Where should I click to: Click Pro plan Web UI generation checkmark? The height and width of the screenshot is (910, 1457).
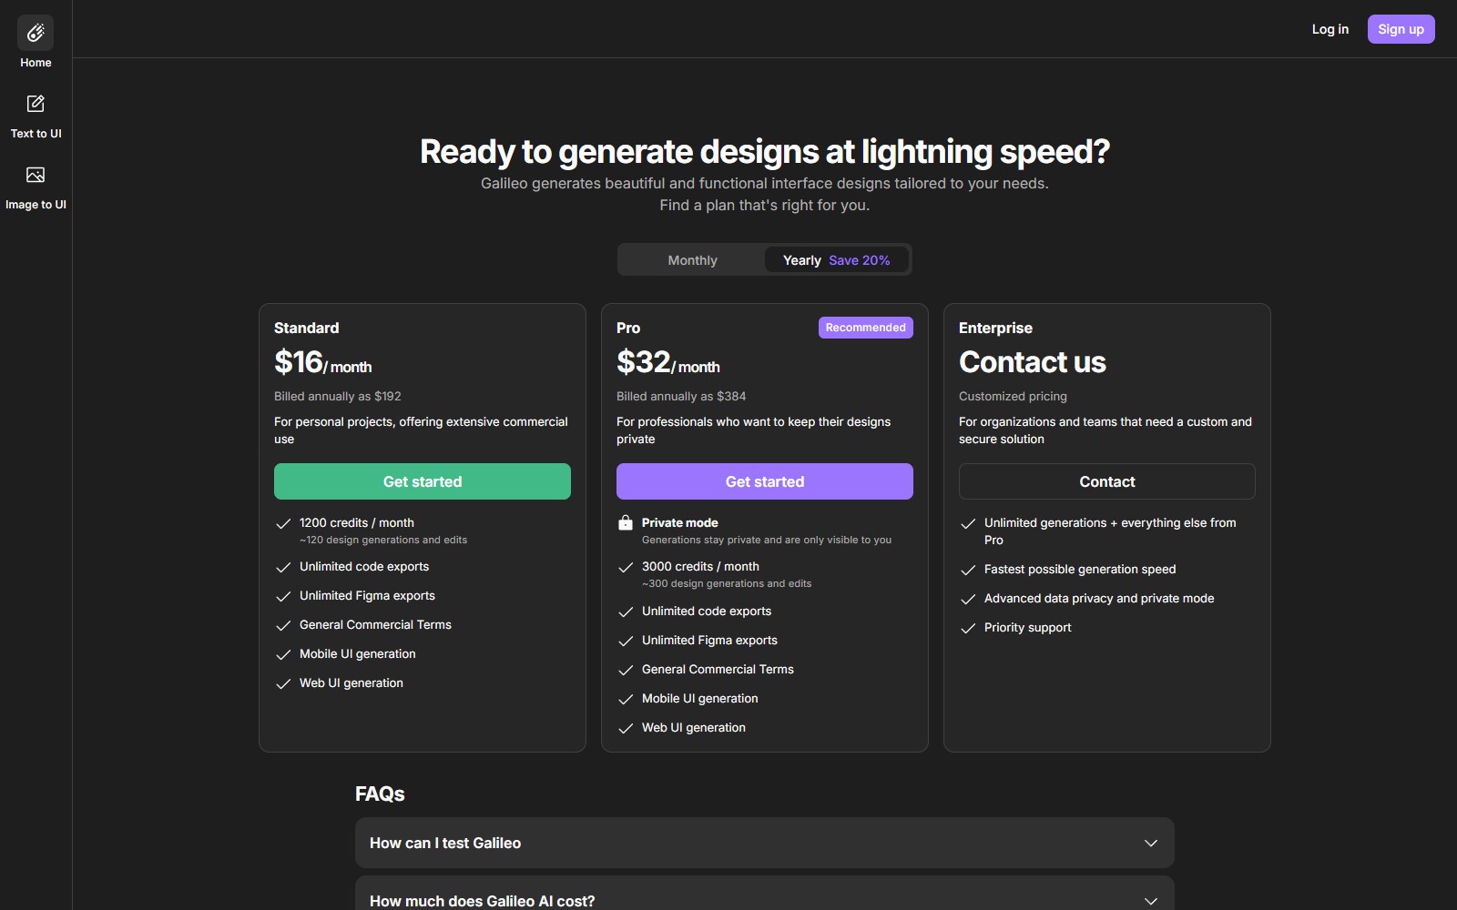pyautogui.click(x=626, y=729)
